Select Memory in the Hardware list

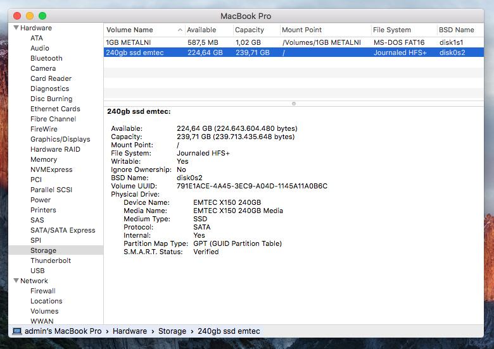pyautogui.click(x=44, y=159)
